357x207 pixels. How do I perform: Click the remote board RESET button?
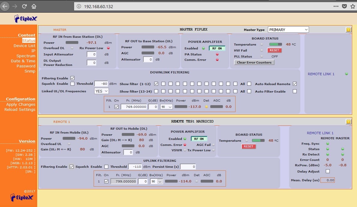248,146
